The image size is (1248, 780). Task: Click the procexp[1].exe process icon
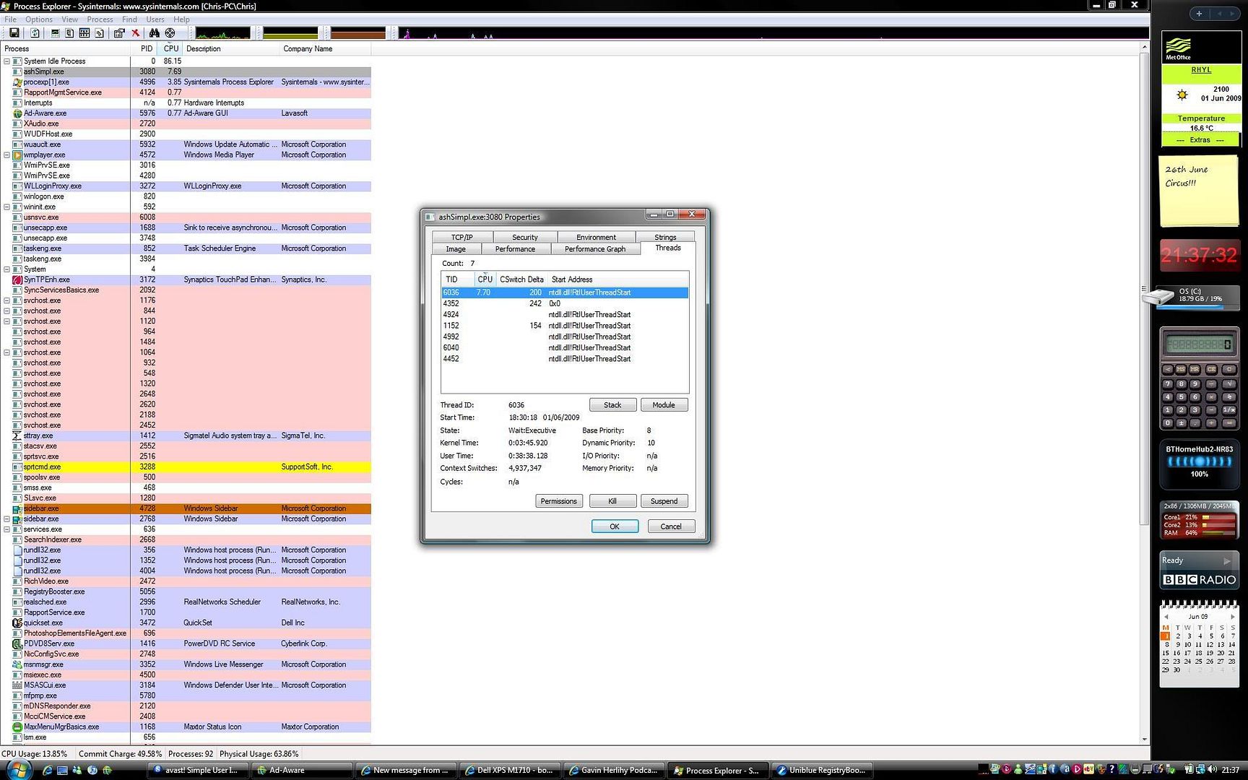(x=17, y=82)
